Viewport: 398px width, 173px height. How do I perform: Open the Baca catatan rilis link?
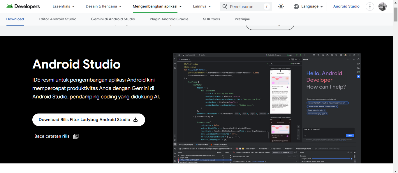57,136
